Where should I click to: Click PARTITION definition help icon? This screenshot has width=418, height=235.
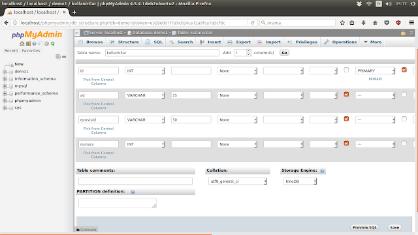[133, 192]
